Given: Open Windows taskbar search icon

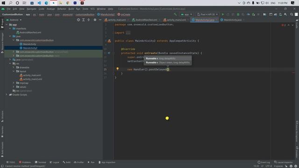Looking at the screenshot, I should (x=10, y=3).
